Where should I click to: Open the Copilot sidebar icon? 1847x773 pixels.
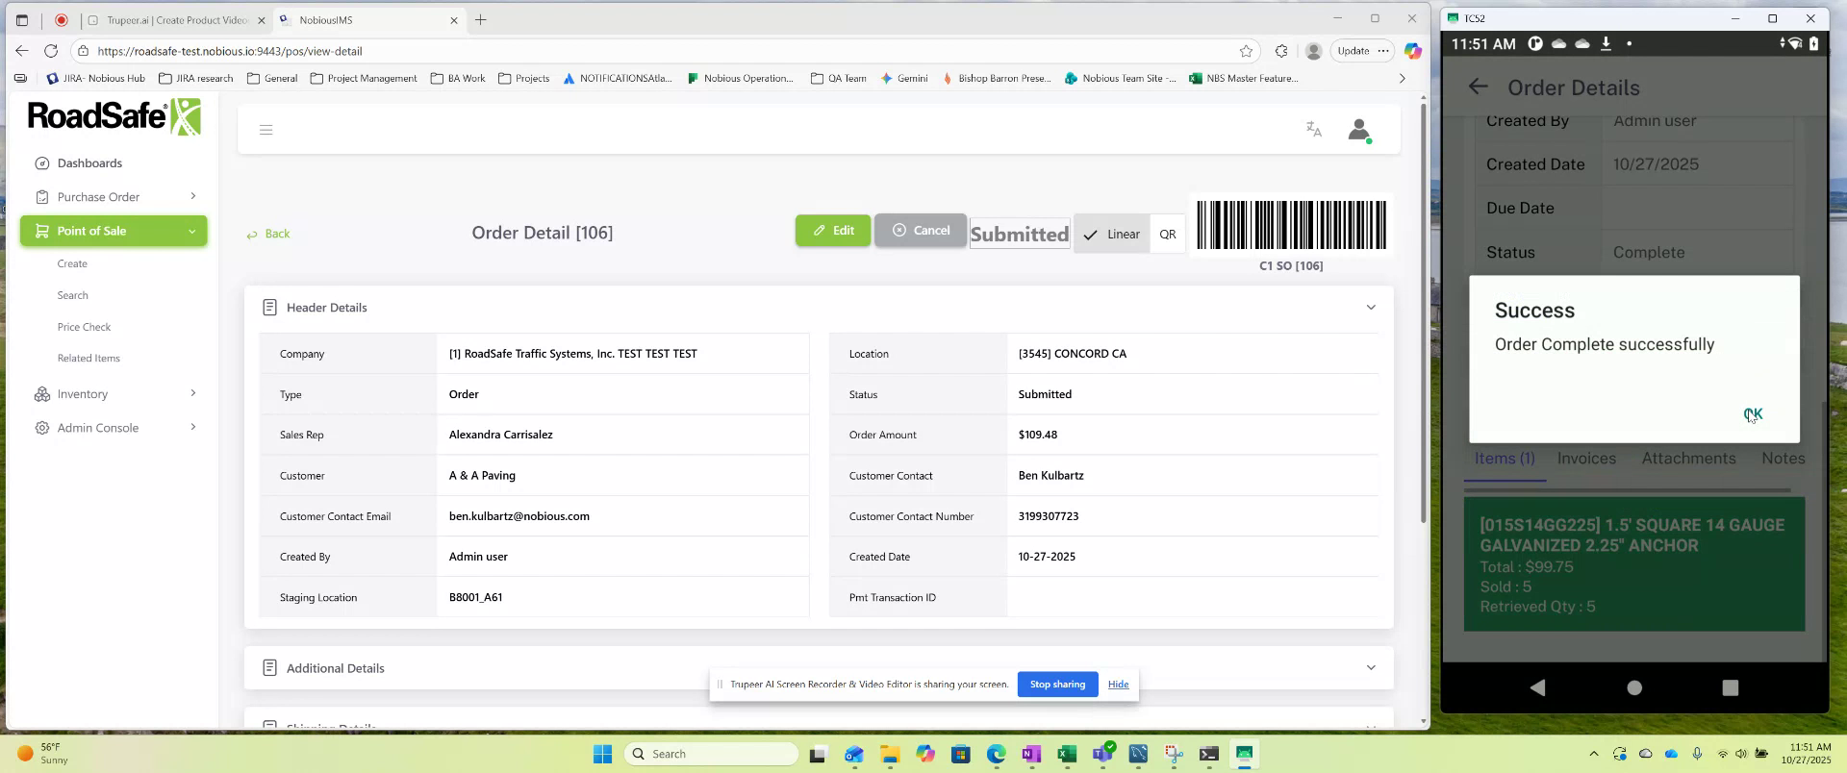[1412, 51]
